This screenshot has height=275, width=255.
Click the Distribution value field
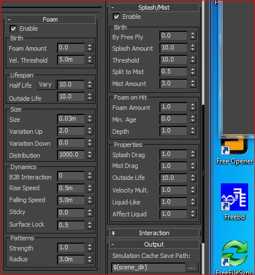[x=71, y=155]
